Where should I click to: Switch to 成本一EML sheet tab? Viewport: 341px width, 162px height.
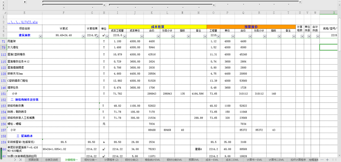[212, 160]
